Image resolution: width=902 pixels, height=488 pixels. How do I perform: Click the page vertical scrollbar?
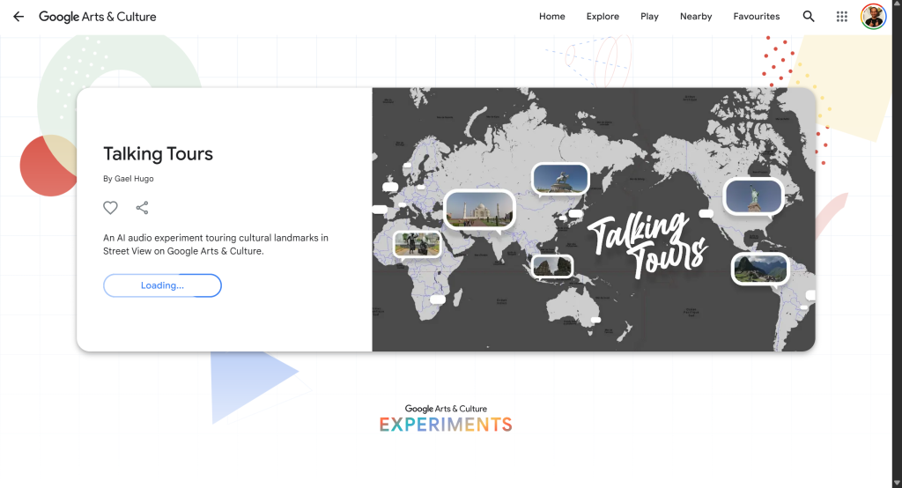pyautogui.click(x=897, y=244)
